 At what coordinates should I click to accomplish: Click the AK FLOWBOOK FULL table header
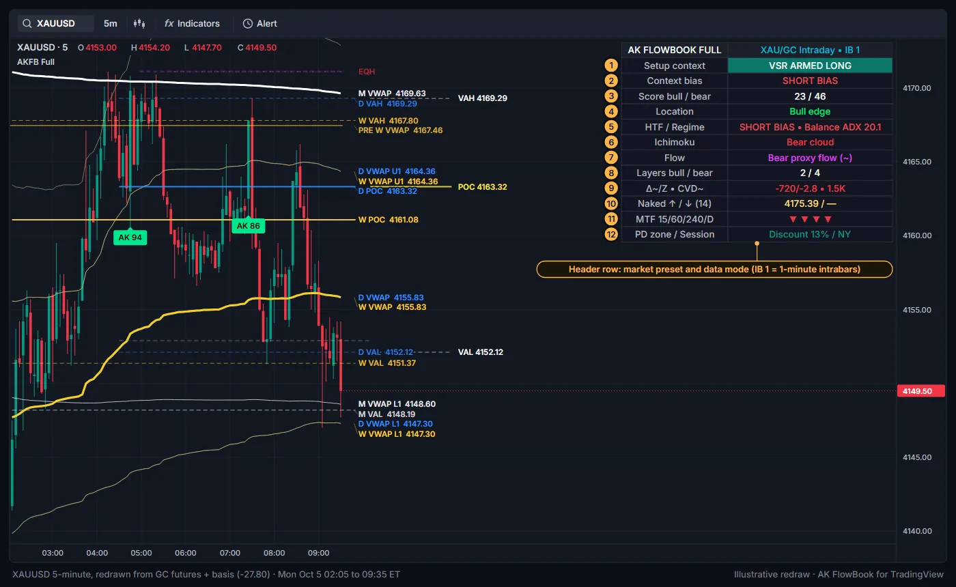(675, 50)
